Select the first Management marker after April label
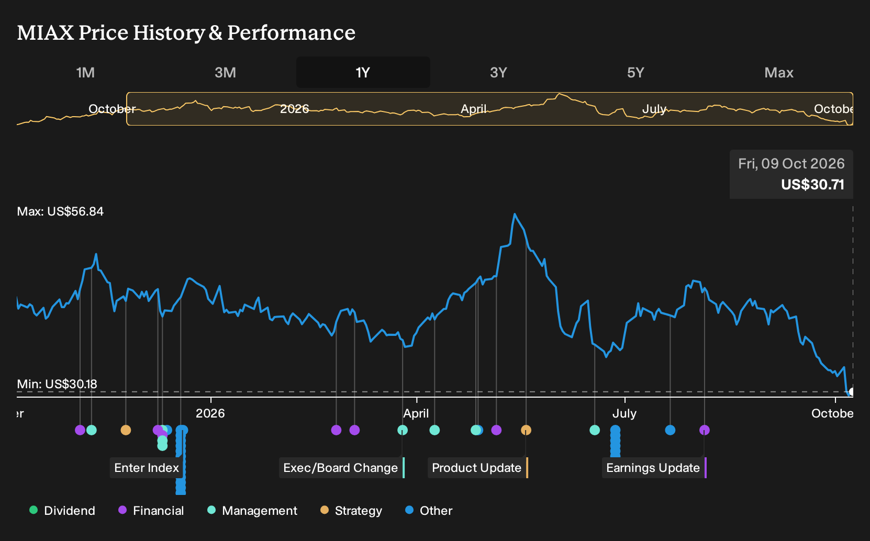This screenshot has width=870, height=541. point(434,430)
